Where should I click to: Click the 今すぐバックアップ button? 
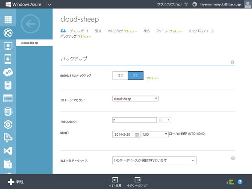coord(137,182)
